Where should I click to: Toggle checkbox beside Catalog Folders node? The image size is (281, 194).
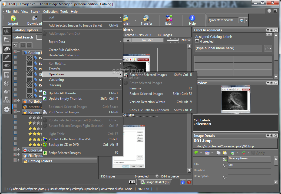(x=15, y=160)
